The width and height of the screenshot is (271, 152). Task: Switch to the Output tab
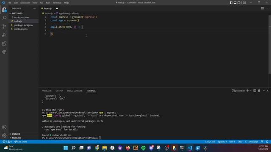59,91
